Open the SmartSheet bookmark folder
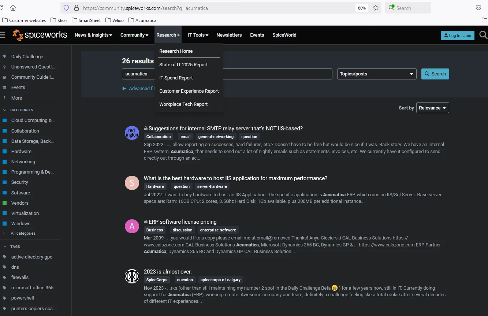The width and height of the screenshot is (488, 316). (x=86, y=20)
